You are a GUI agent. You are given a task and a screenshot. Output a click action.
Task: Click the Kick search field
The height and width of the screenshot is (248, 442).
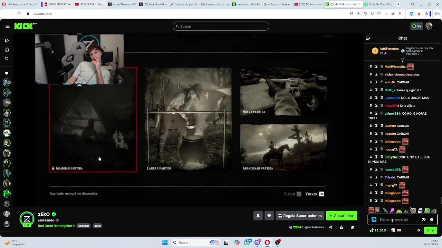[221, 26]
